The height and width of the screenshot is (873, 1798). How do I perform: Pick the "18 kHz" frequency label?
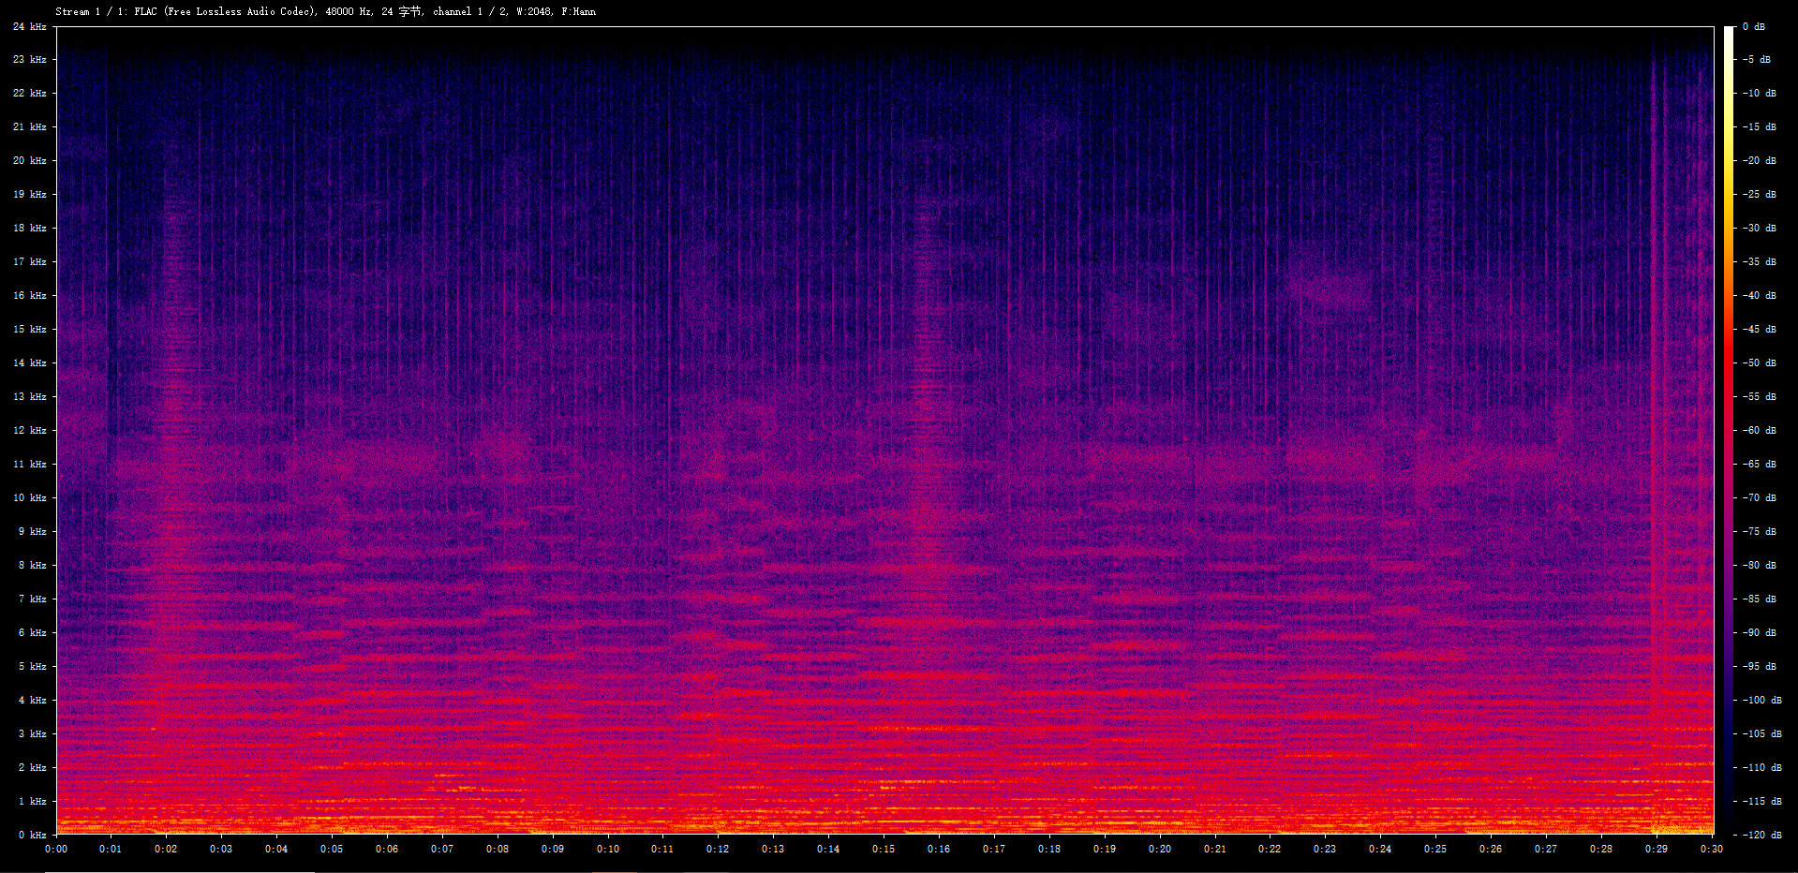(x=29, y=228)
